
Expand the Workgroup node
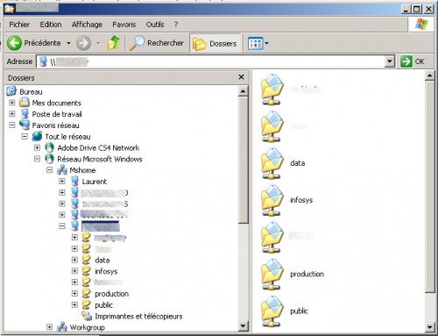pyautogui.click(x=50, y=327)
